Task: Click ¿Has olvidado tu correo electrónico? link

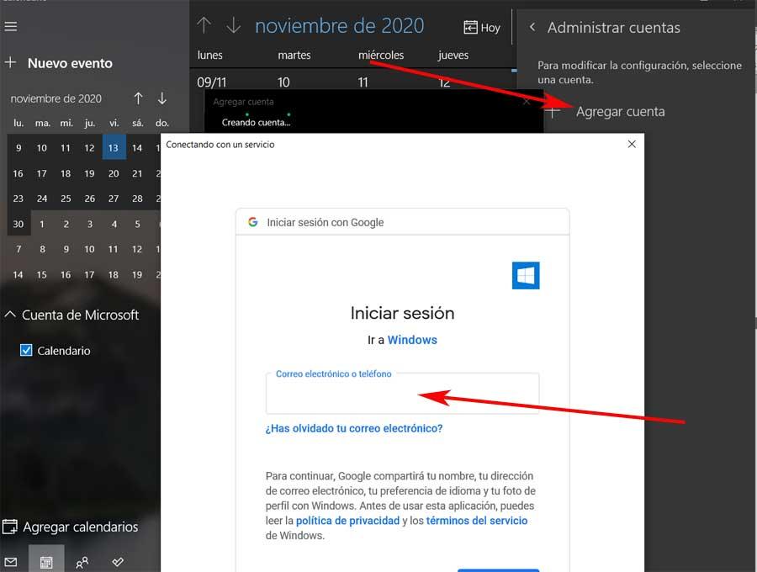Action: pyautogui.click(x=354, y=428)
